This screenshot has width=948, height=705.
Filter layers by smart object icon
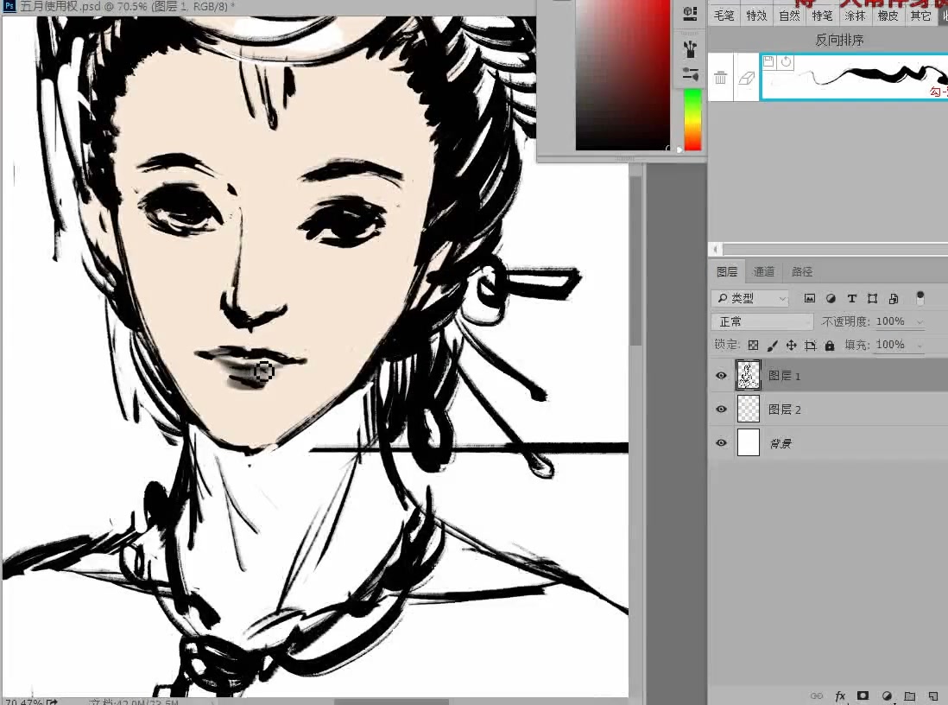(x=894, y=298)
